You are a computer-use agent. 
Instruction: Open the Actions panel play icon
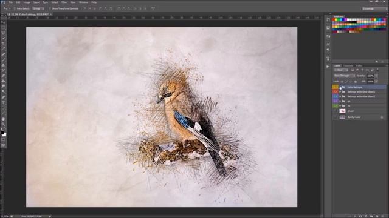pyautogui.click(x=328, y=67)
